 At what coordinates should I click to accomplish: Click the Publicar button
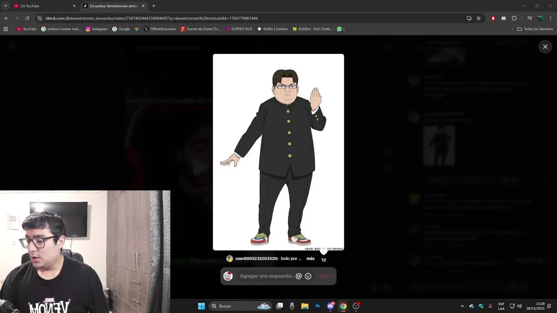coord(325,276)
